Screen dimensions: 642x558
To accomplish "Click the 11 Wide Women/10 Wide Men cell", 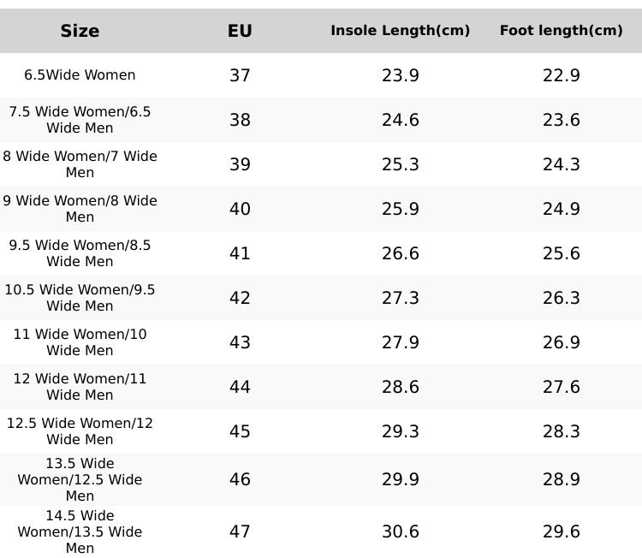I will (x=80, y=342).
